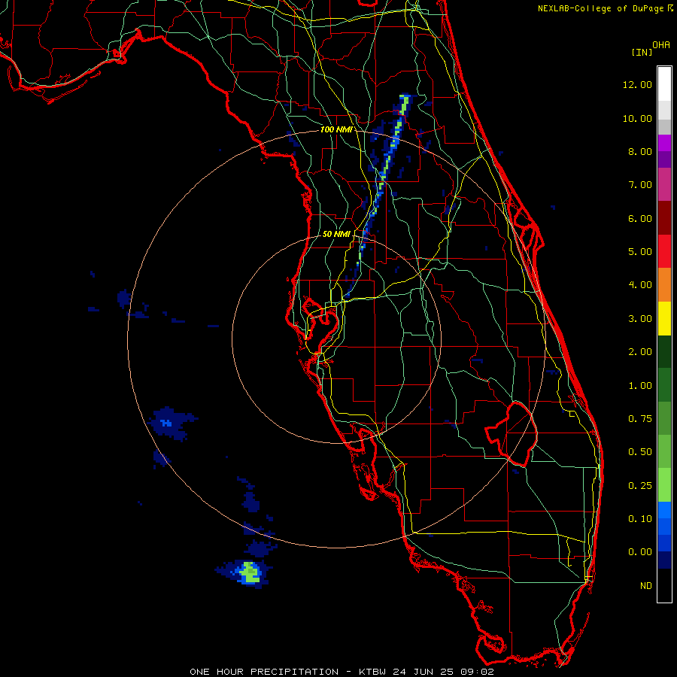This screenshot has height=677, width=677.
Task: Select the dark red 6.00 legend swatch
Action: coord(664,218)
